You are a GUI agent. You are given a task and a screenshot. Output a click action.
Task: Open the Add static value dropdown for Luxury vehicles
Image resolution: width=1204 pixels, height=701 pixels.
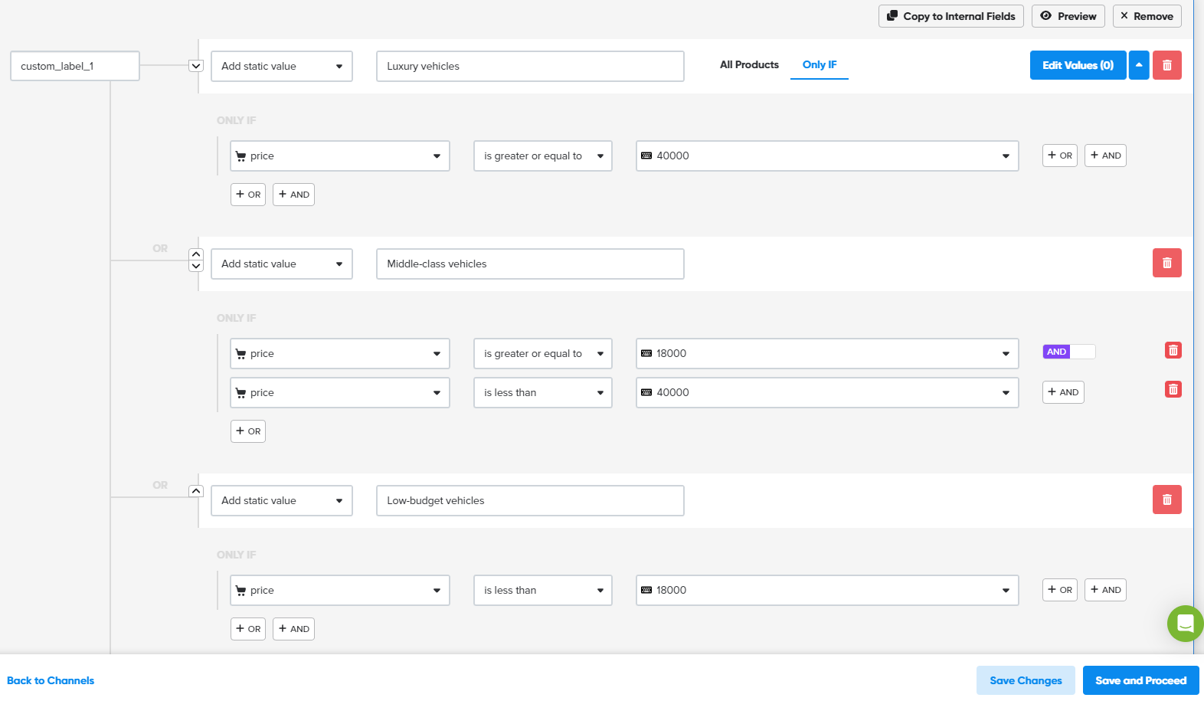click(x=281, y=66)
